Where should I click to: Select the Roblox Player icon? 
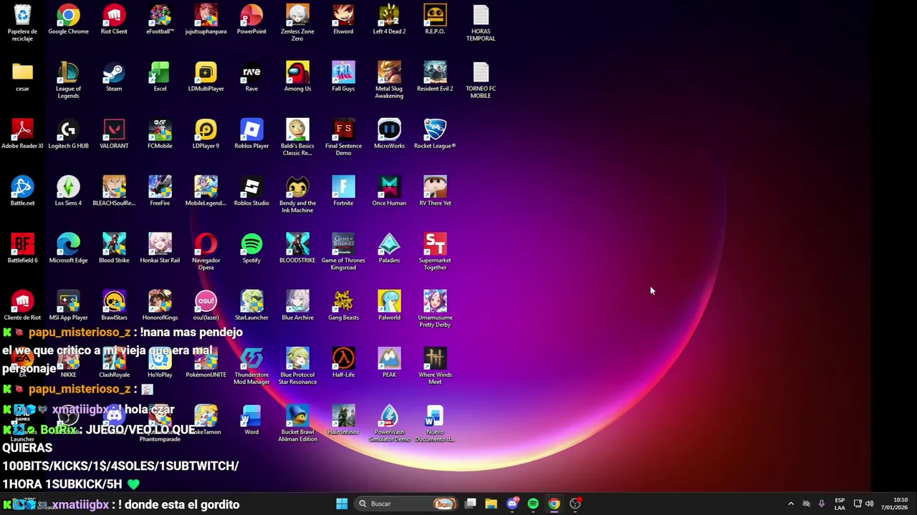coord(251,134)
